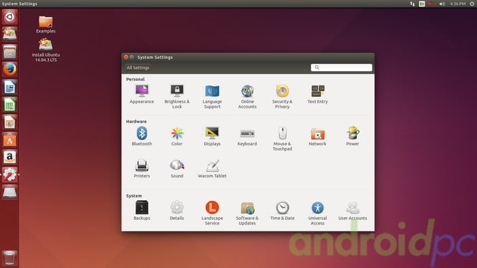Open Printers settings
The height and width of the screenshot is (268, 477).
(142, 169)
